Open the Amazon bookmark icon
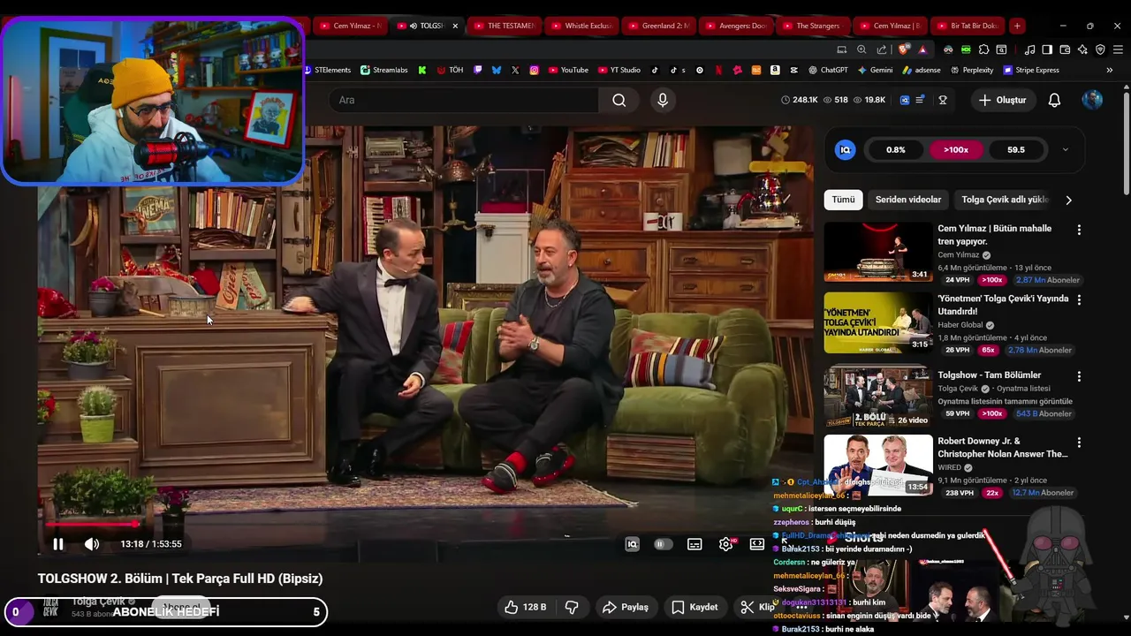Viewport: 1131px width, 636px height. click(775, 70)
